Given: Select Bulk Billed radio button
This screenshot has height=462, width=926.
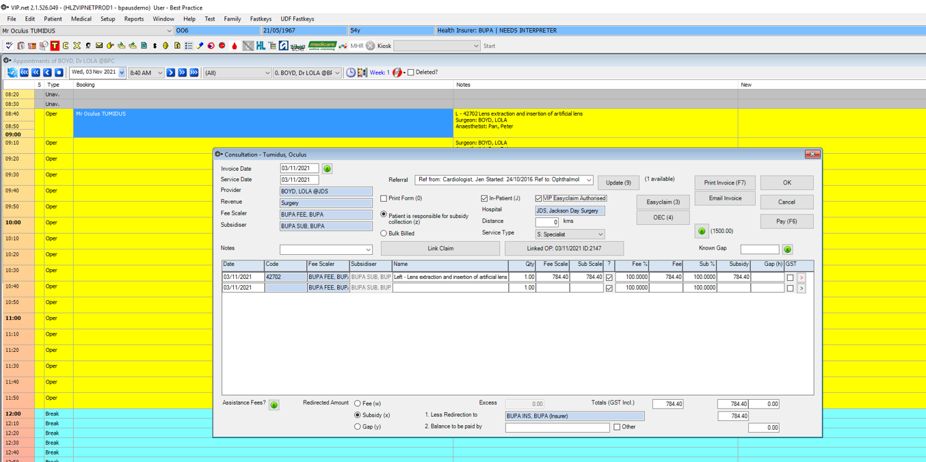Looking at the screenshot, I should 384,234.
